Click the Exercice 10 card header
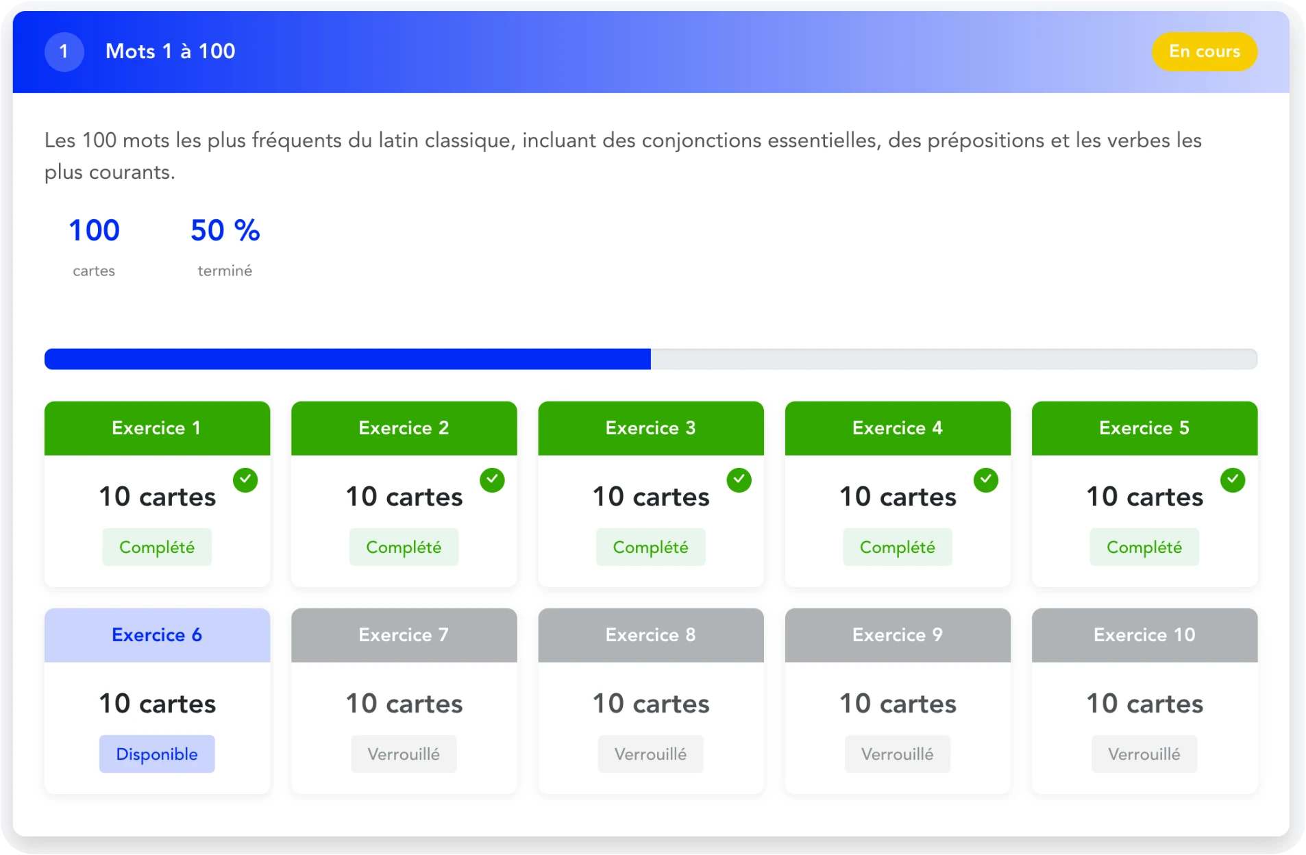 [x=1144, y=635]
